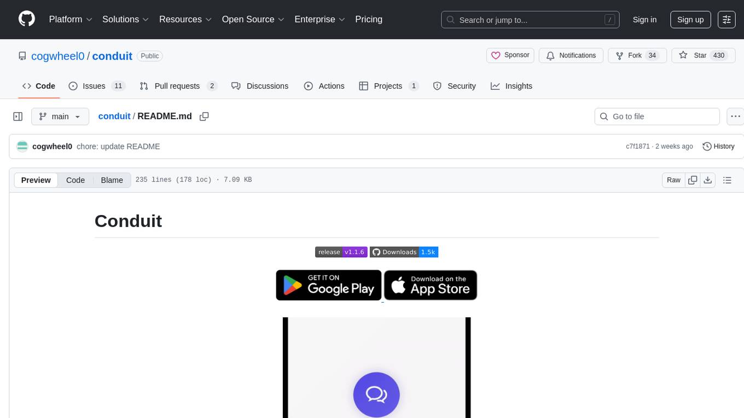Toggle the side file tree panel
The image size is (744, 418).
18,117
